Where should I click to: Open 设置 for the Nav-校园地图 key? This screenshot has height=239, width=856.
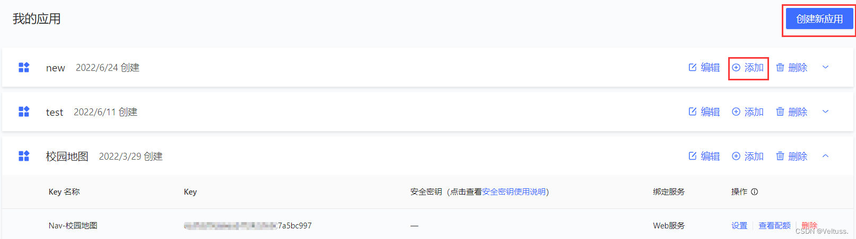[739, 226]
